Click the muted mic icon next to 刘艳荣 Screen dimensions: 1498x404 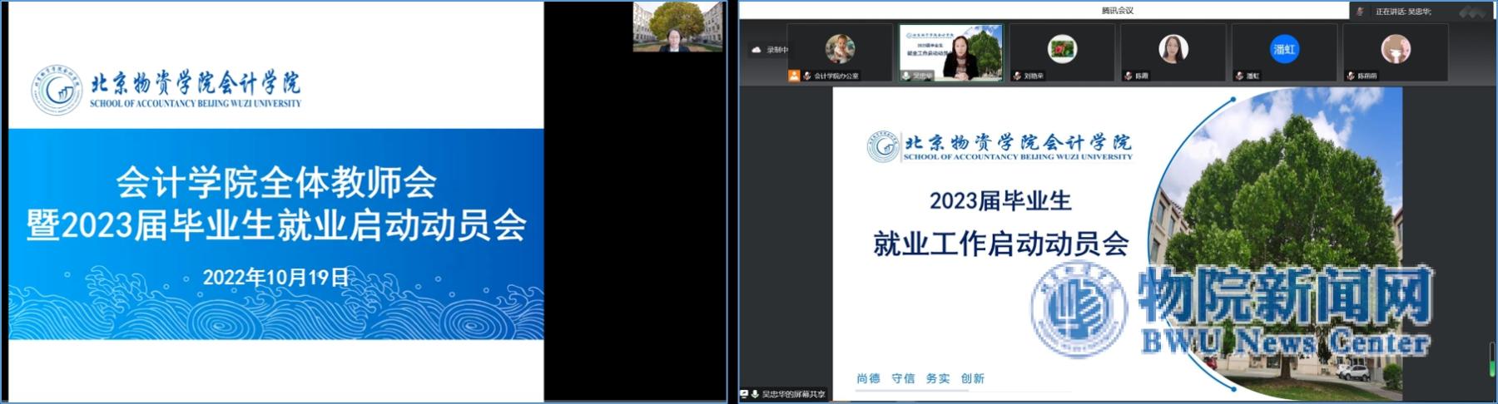pos(1017,76)
